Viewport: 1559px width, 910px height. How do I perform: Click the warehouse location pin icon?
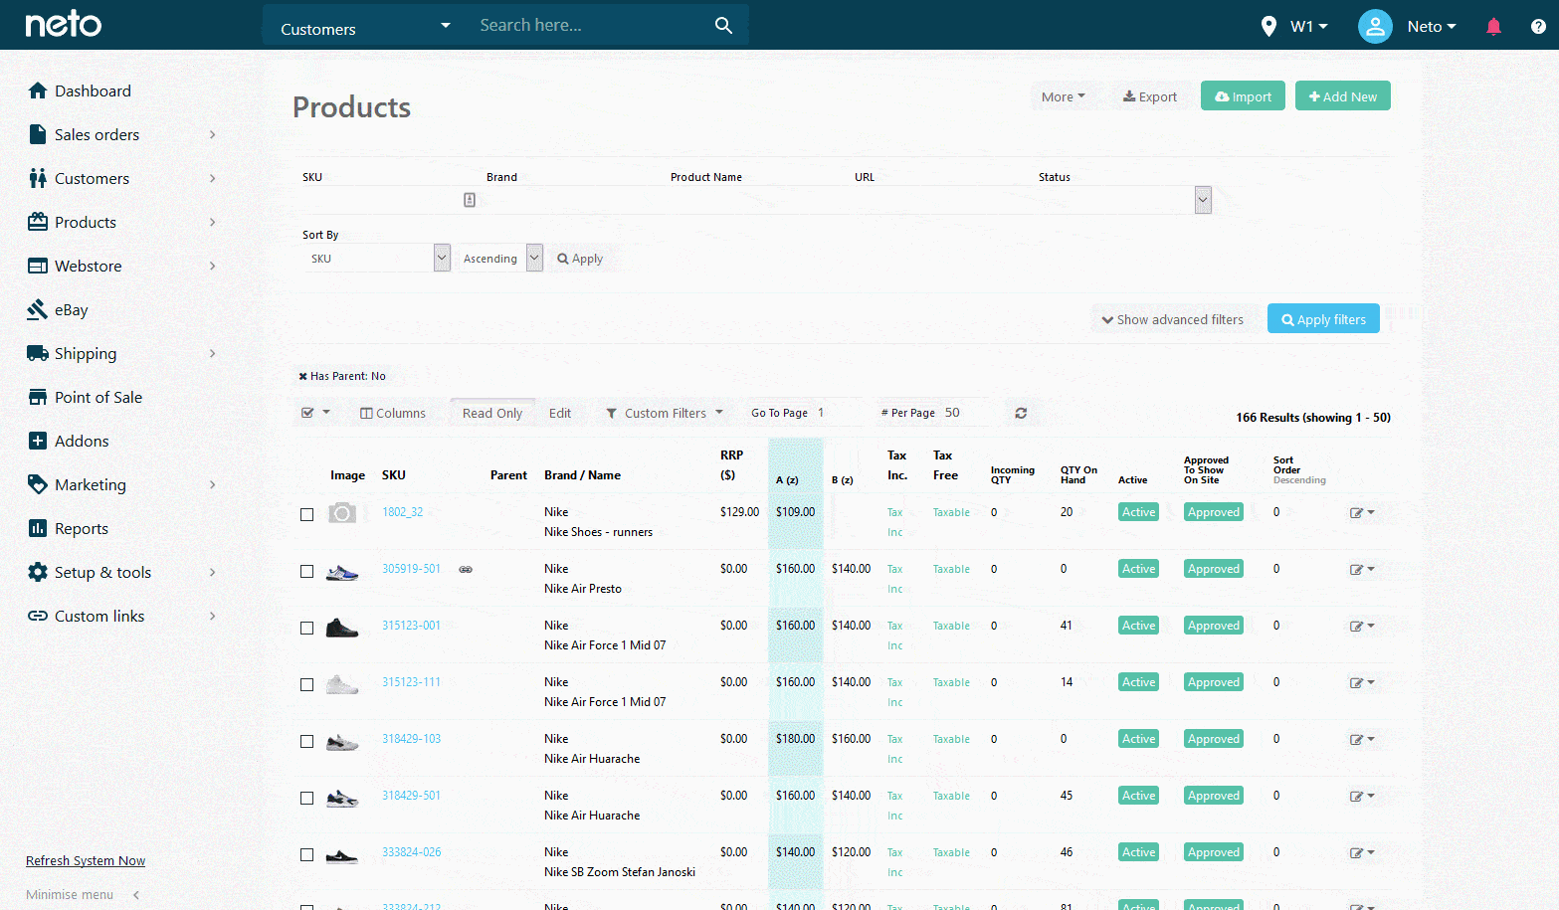(x=1267, y=27)
